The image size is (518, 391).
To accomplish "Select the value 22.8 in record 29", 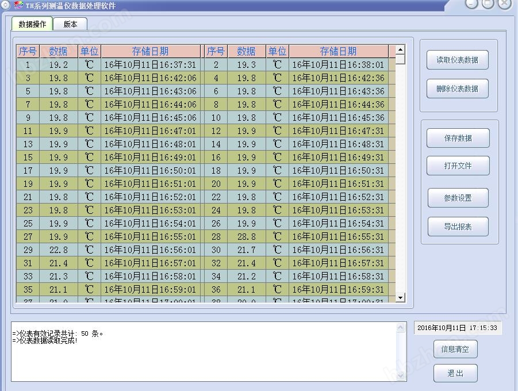I will click(x=59, y=250).
